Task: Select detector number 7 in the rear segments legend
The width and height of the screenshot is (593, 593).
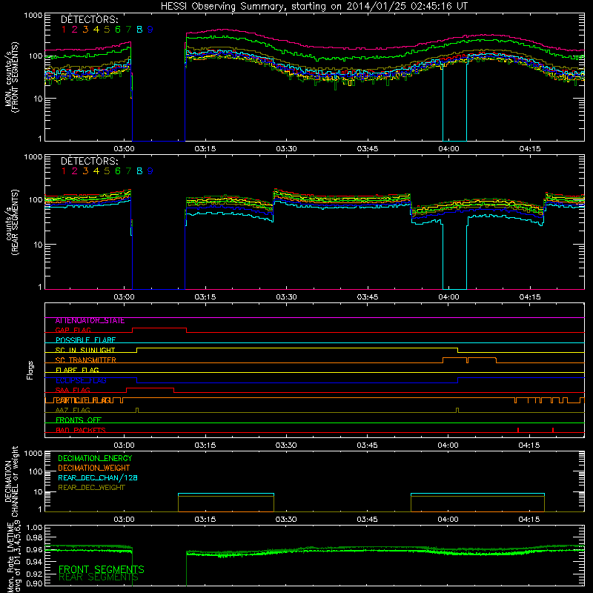Action: click(x=128, y=171)
